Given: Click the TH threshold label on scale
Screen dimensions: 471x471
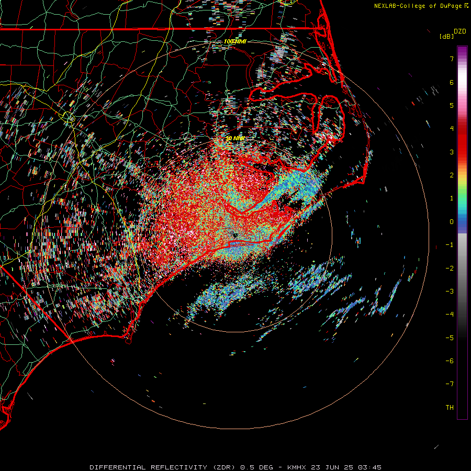Looking at the screenshot, I should [450, 408].
